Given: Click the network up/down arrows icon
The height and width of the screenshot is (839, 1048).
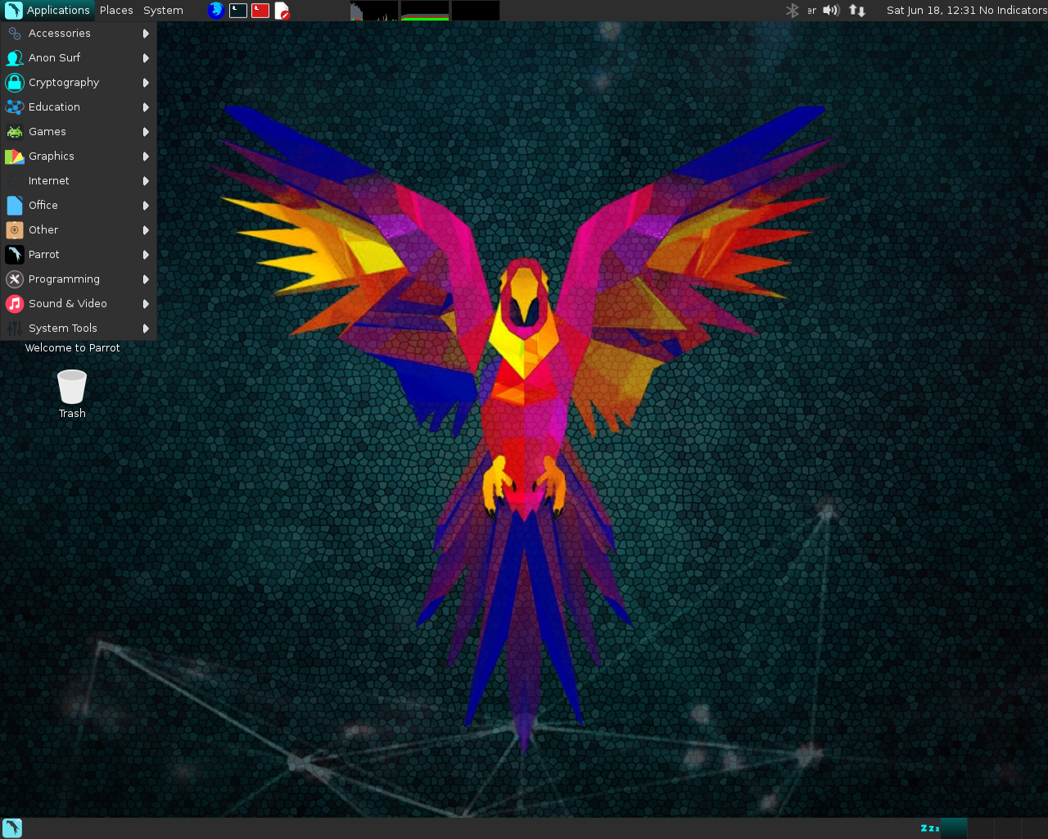Looking at the screenshot, I should coord(856,11).
